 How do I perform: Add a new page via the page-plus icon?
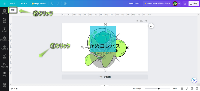coord(146,21)
